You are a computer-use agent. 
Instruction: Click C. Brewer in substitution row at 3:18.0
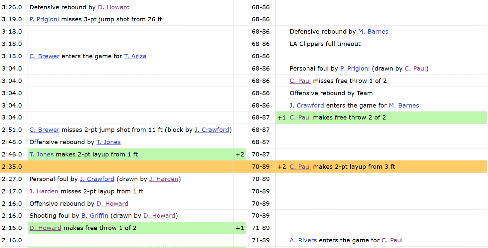click(x=45, y=56)
